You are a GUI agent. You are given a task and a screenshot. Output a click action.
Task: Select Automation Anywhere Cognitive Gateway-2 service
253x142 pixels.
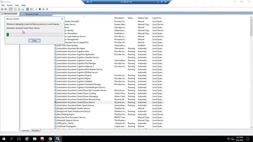click(x=76, y=67)
